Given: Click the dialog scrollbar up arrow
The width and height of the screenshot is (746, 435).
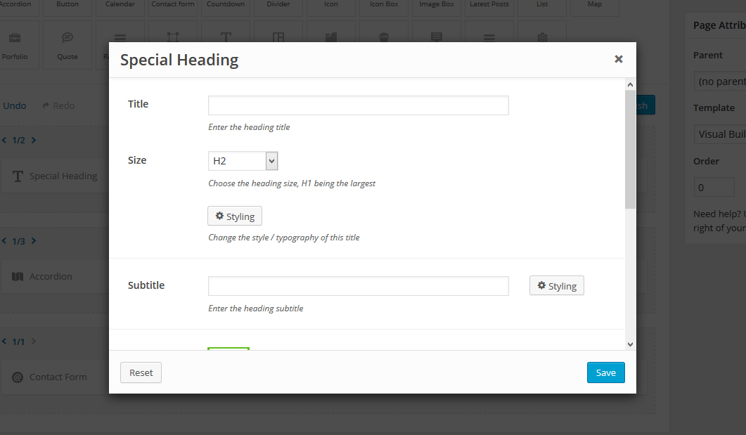Looking at the screenshot, I should coord(630,84).
